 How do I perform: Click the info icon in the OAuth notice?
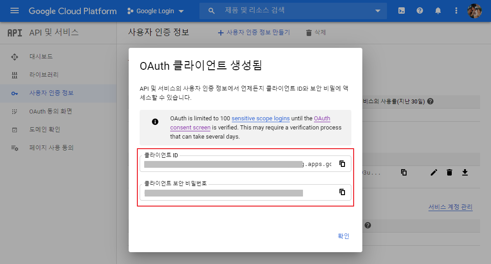[155, 122]
